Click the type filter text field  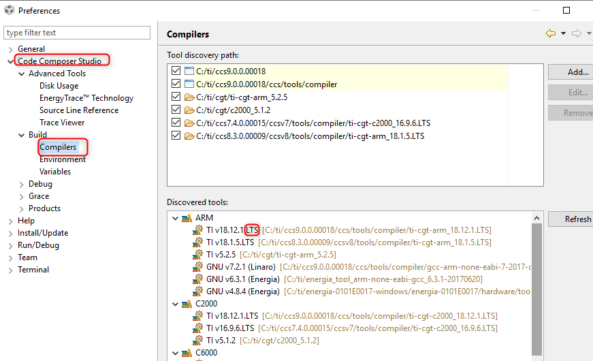(x=77, y=33)
